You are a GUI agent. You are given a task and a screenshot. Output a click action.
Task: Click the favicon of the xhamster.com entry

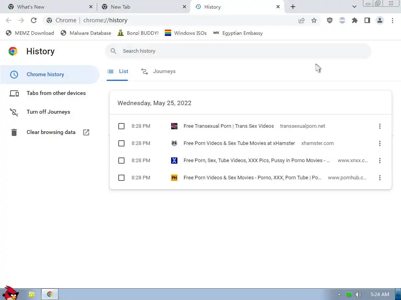[174, 143]
